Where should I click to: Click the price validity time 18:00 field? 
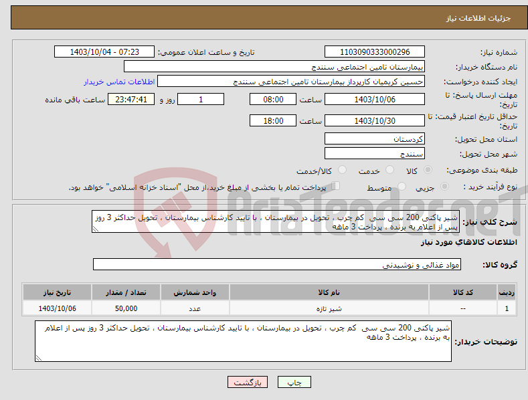[273, 120]
